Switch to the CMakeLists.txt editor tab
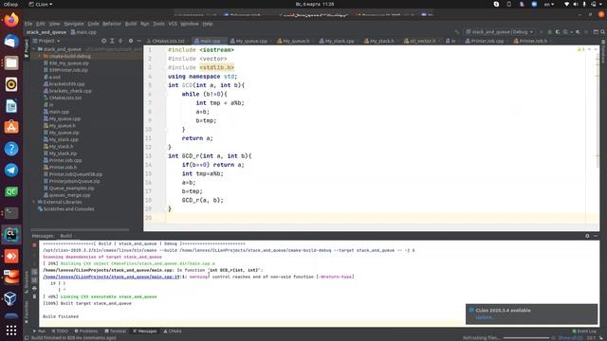Viewport: 607px width, 341px height. click(x=168, y=41)
